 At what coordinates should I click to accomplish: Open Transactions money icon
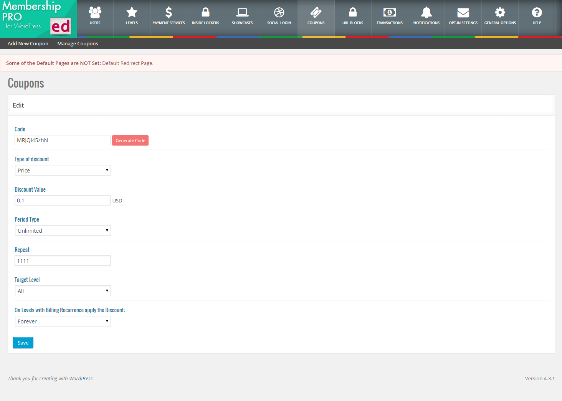[x=390, y=13]
